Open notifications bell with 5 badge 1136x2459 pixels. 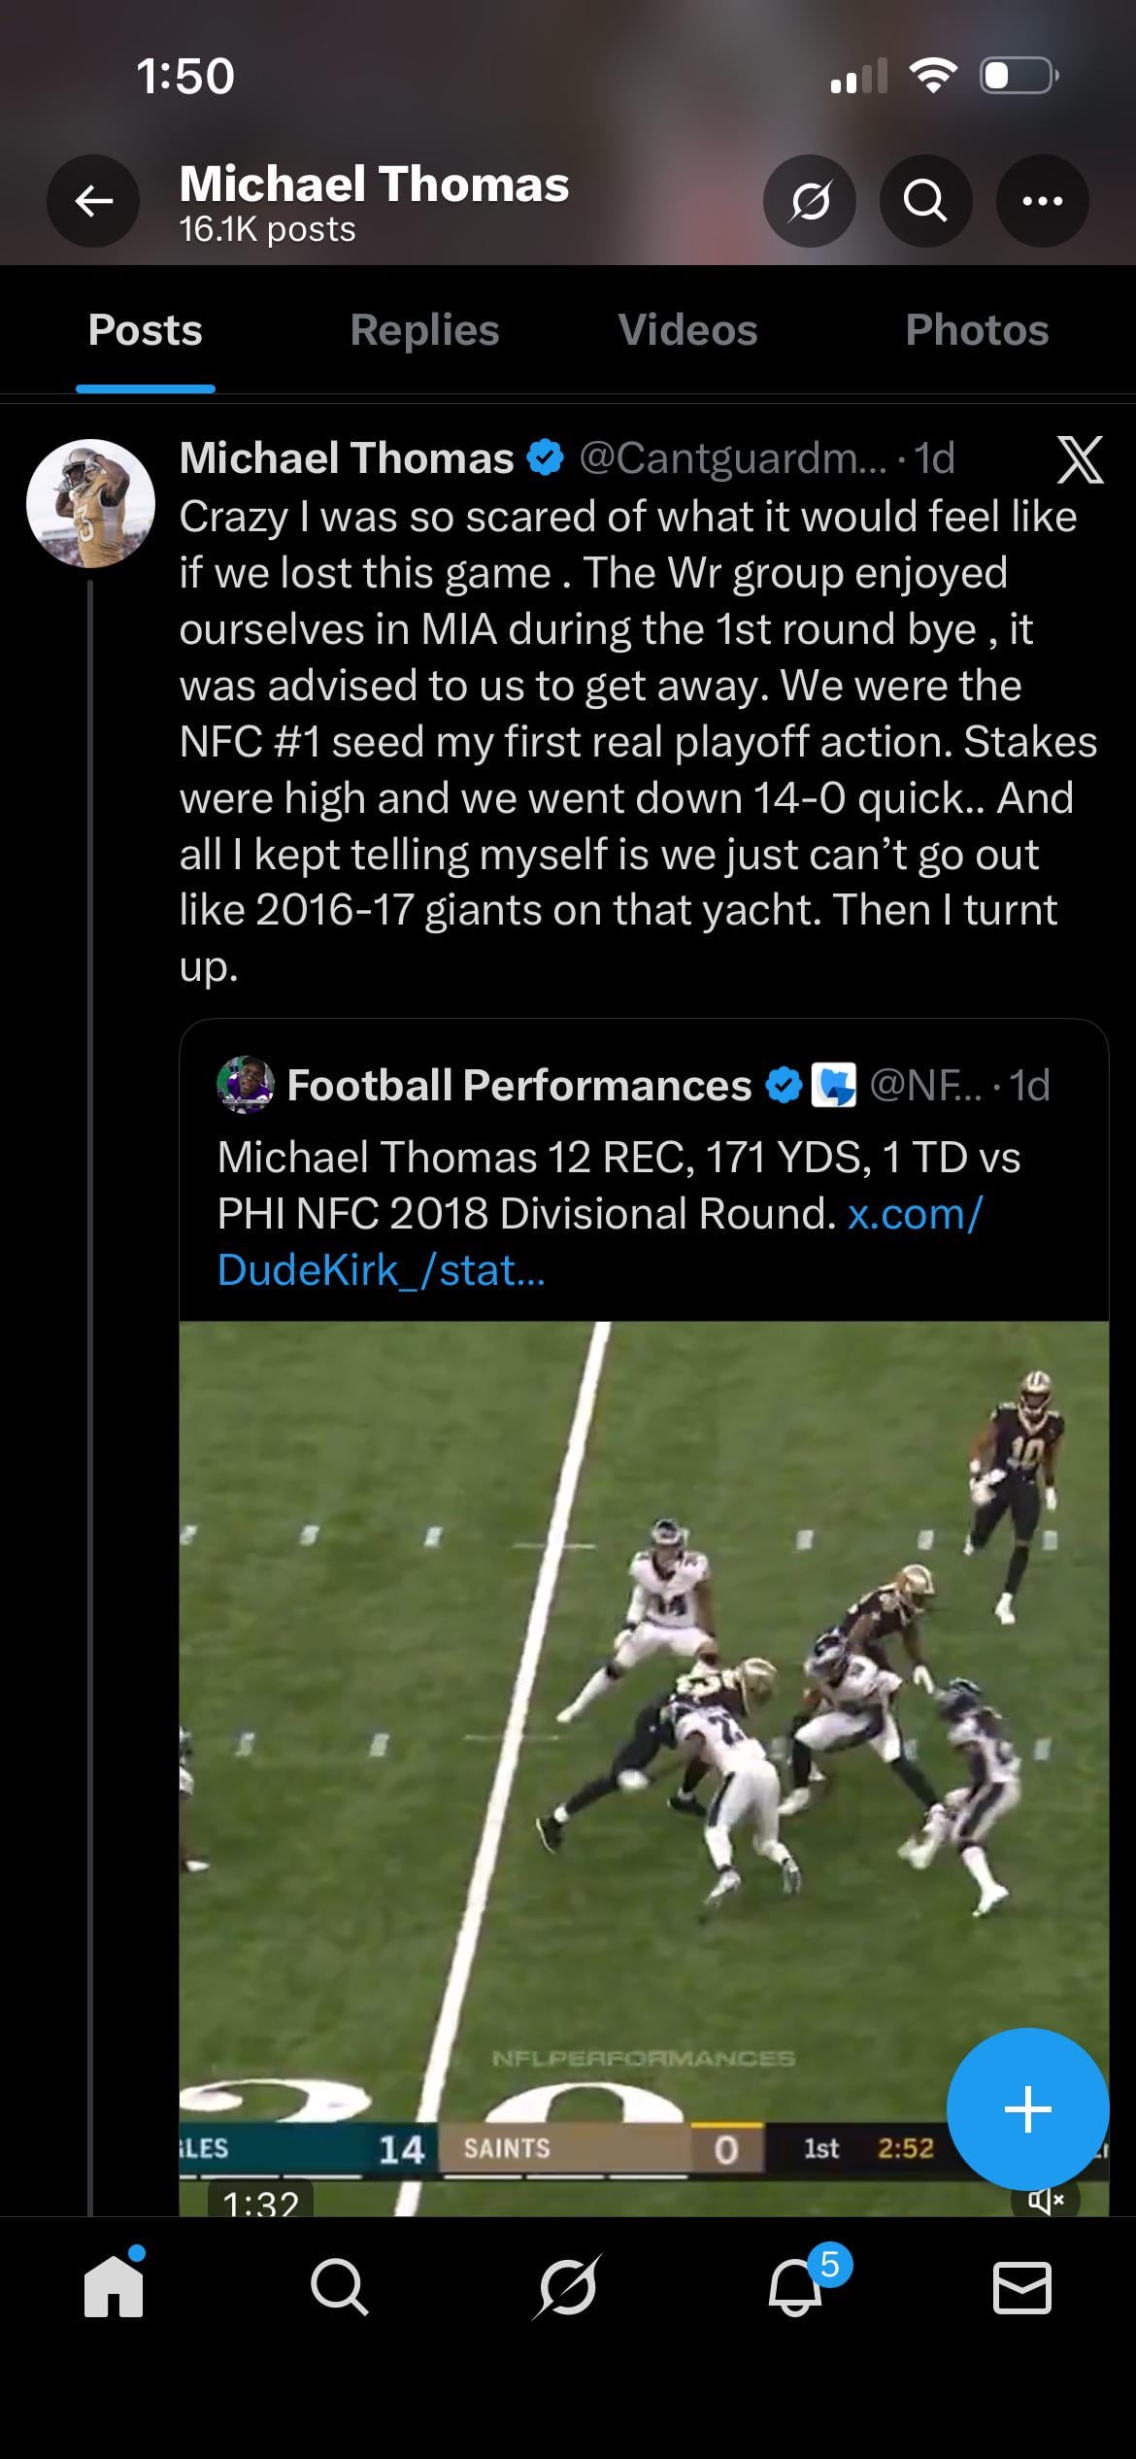pos(796,2286)
